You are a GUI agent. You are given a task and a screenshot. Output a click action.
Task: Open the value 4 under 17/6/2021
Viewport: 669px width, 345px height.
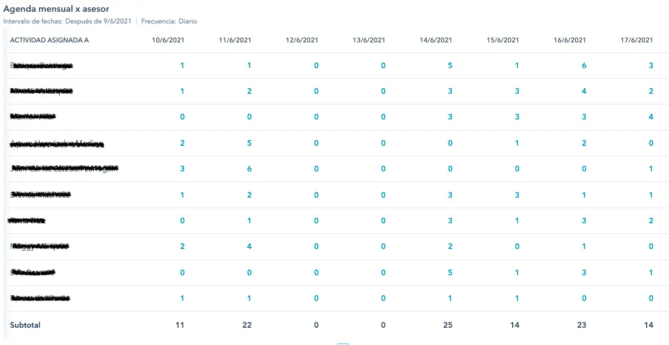point(651,117)
